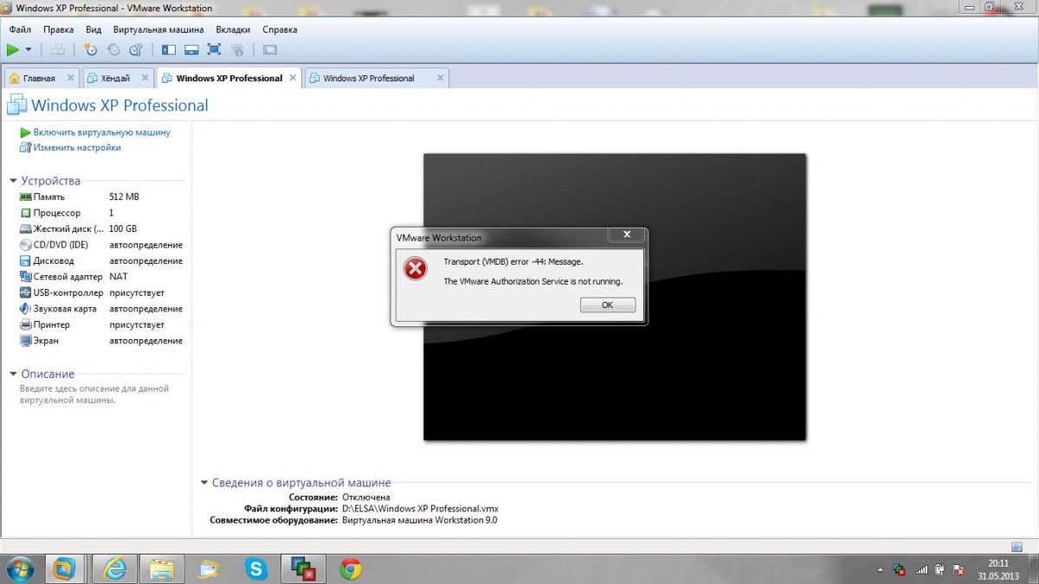Open the Snapshot Manager toolbar icon
Screen dimensions: 1039x584
coord(136,50)
